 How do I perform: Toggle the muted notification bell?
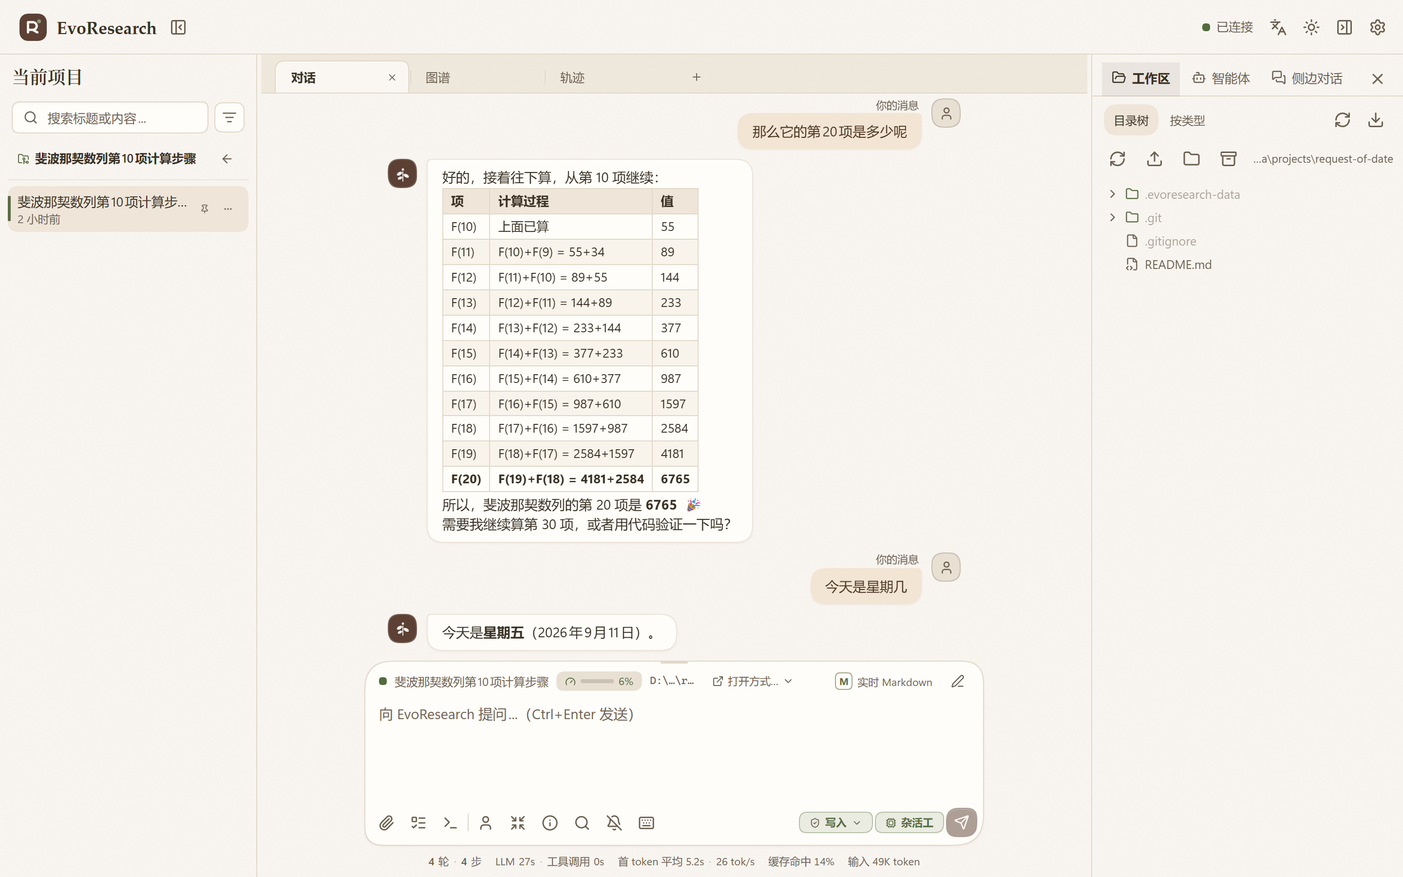[614, 822]
